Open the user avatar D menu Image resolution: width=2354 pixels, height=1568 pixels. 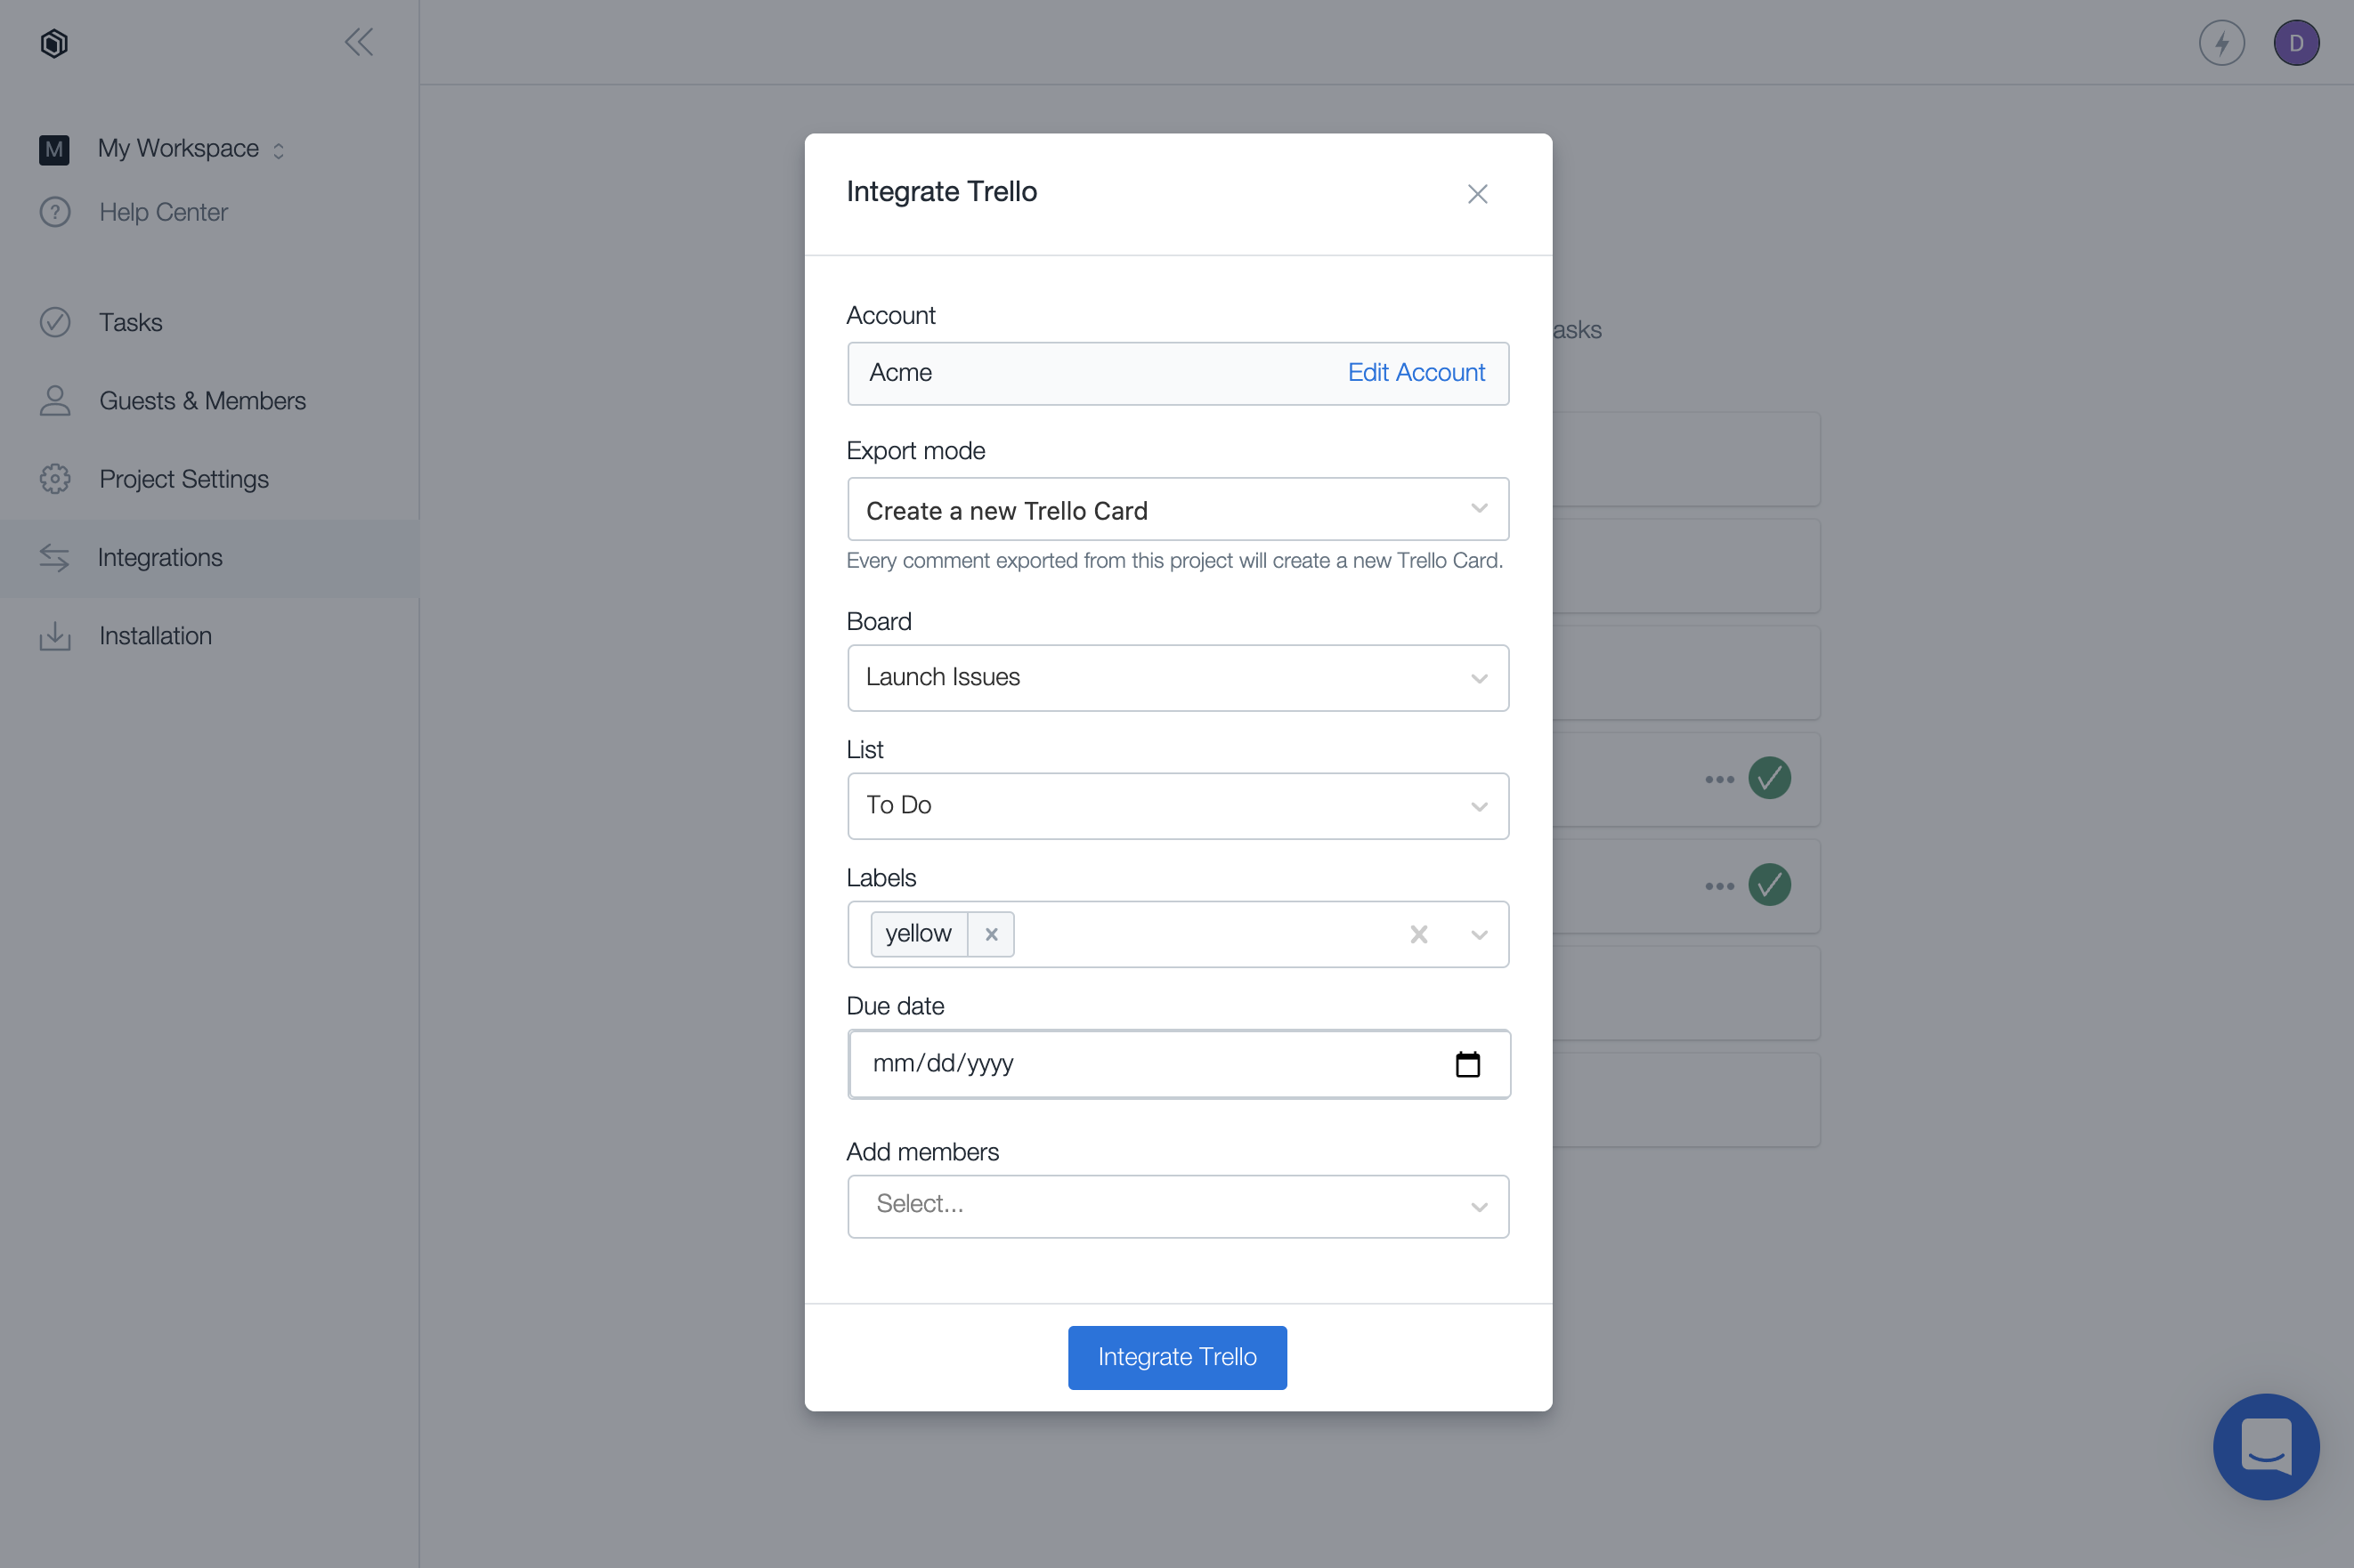[x=2295, y=43]
